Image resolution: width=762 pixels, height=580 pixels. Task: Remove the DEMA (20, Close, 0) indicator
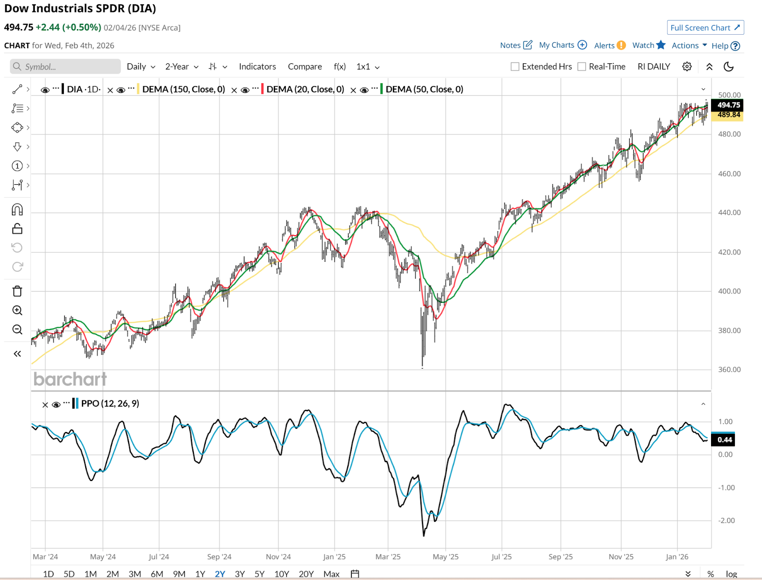[x=234, y=90]
